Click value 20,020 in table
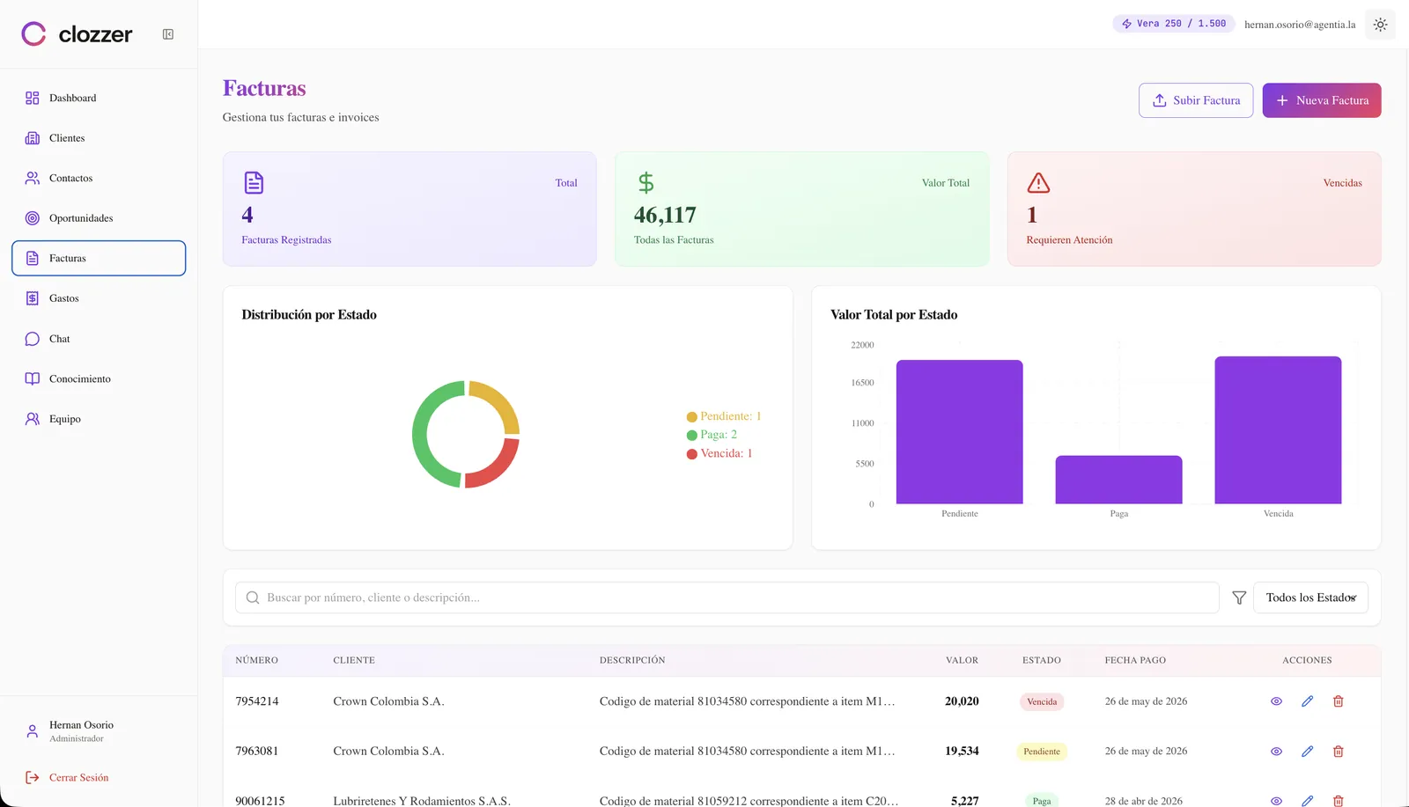 tap(962, 701)
